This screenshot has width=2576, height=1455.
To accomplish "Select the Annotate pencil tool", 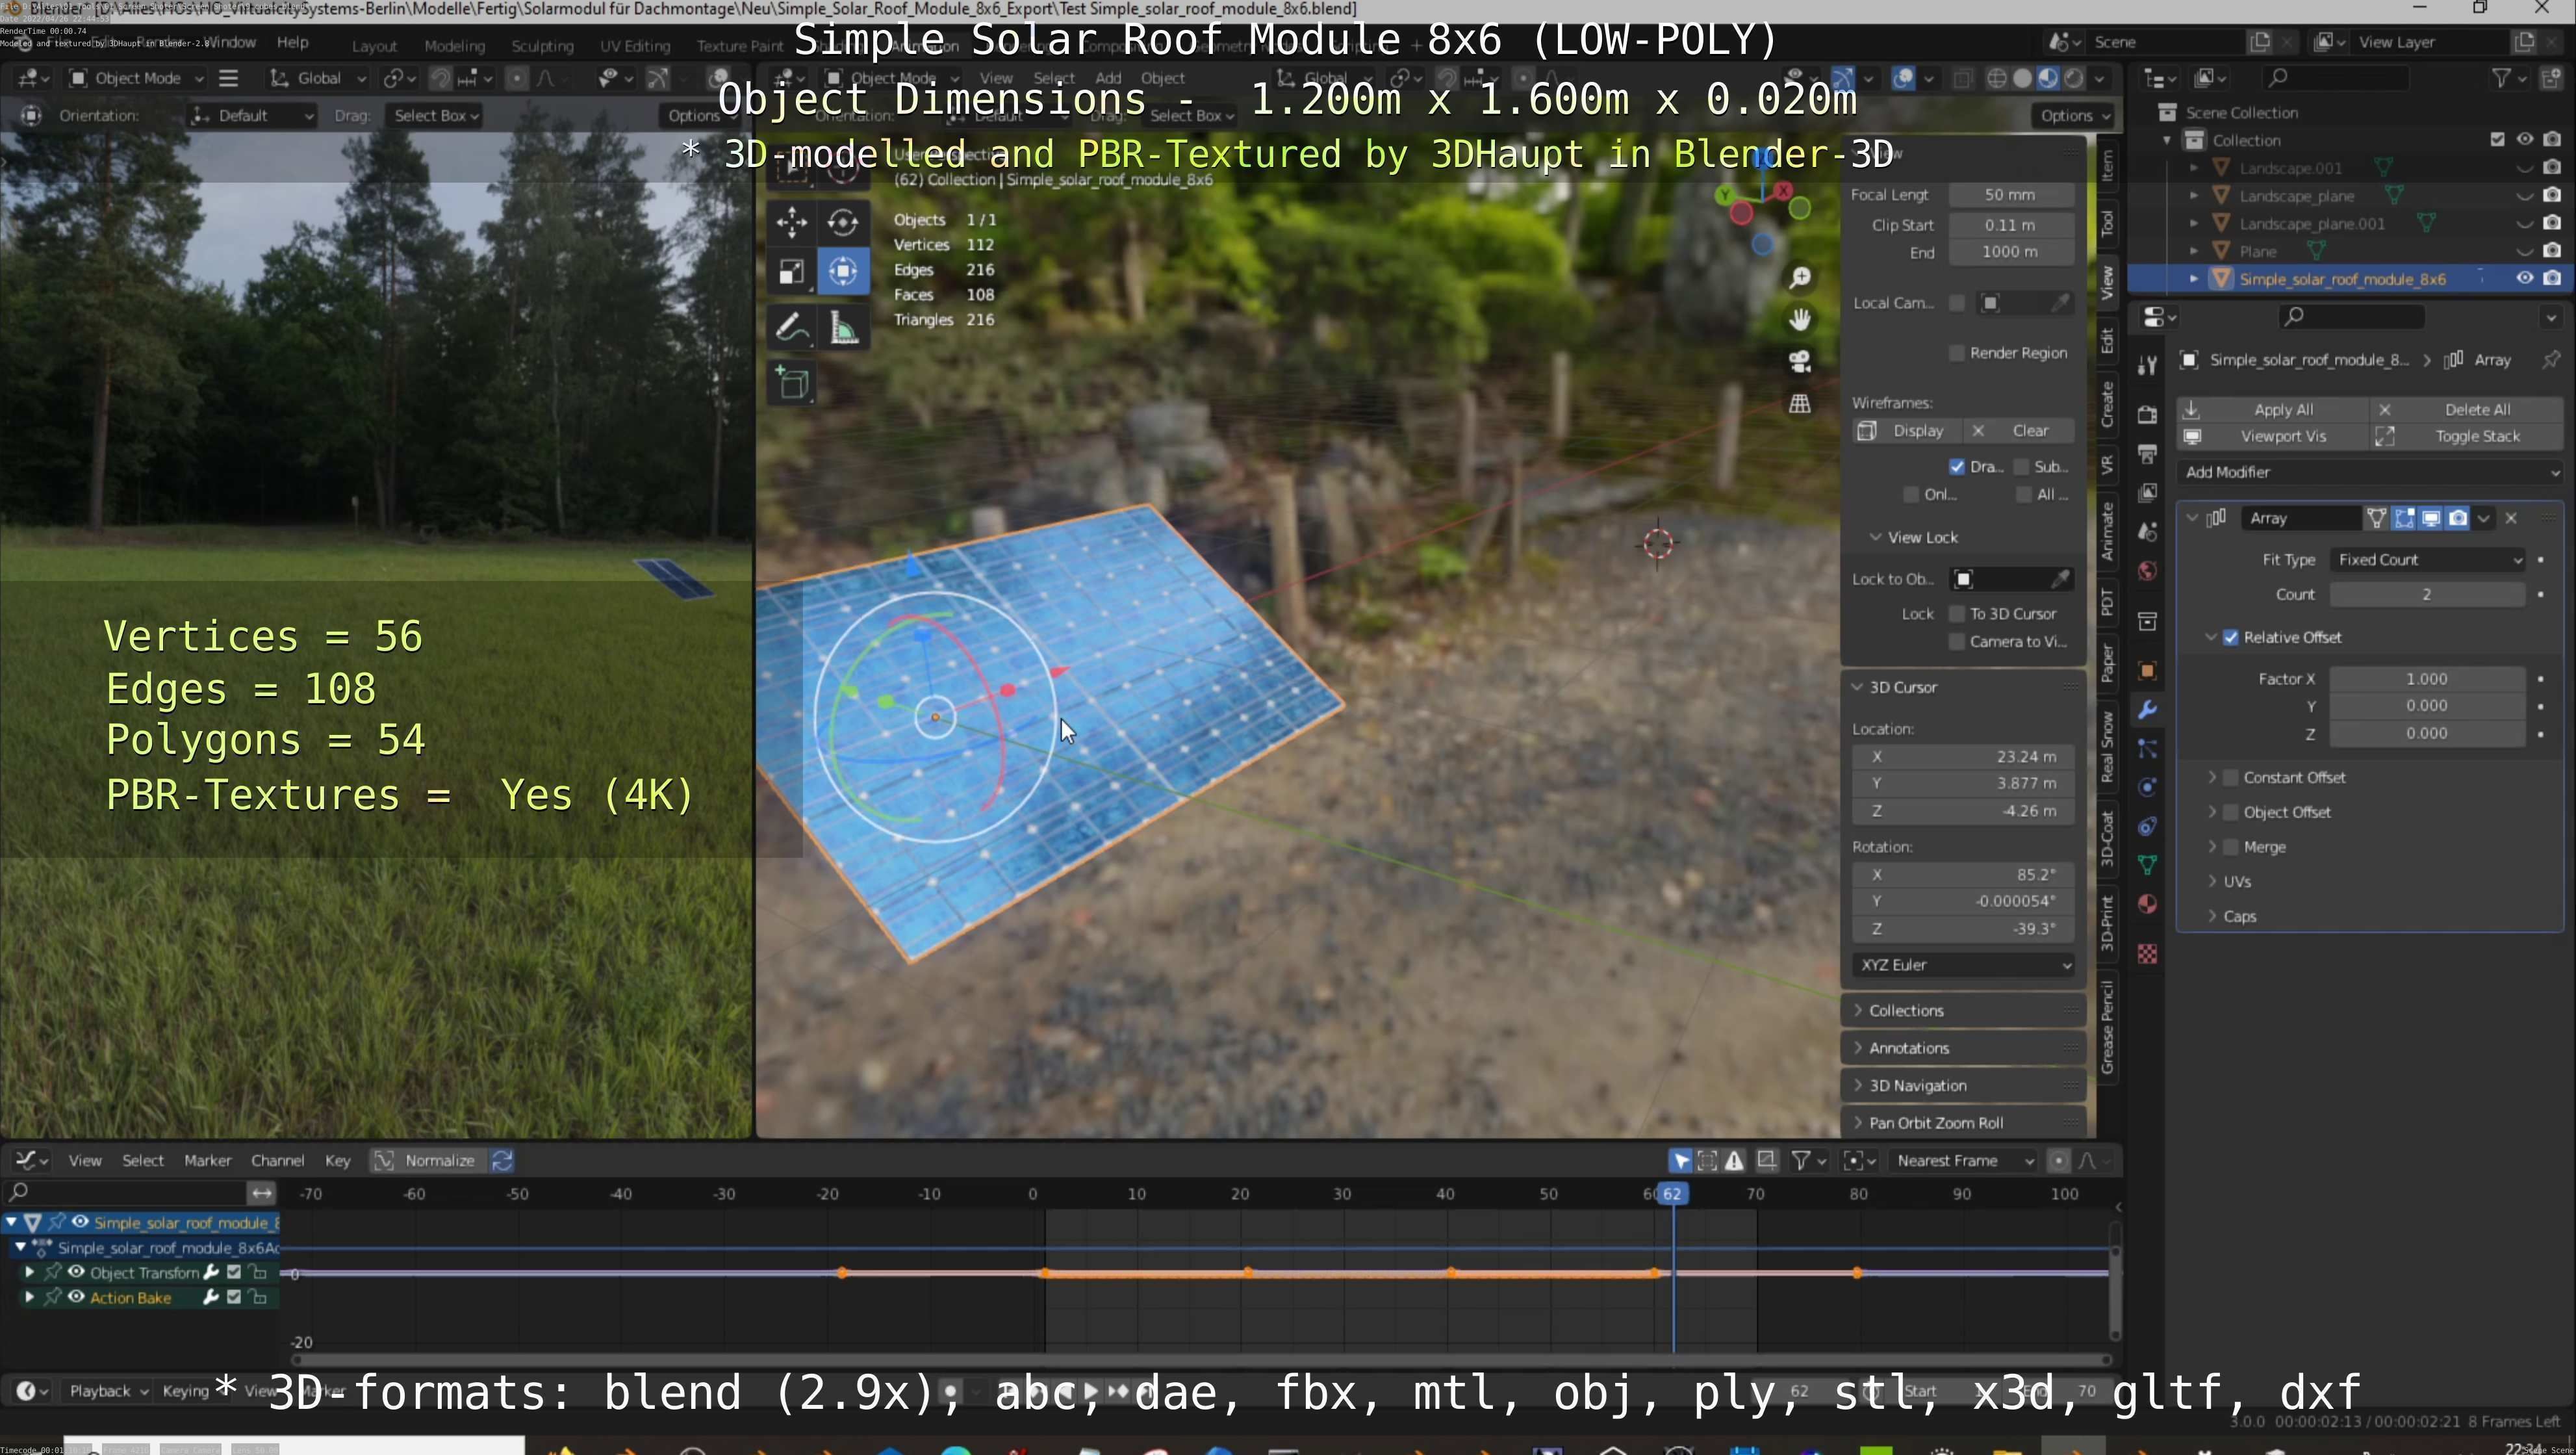I will pos(791,328).
